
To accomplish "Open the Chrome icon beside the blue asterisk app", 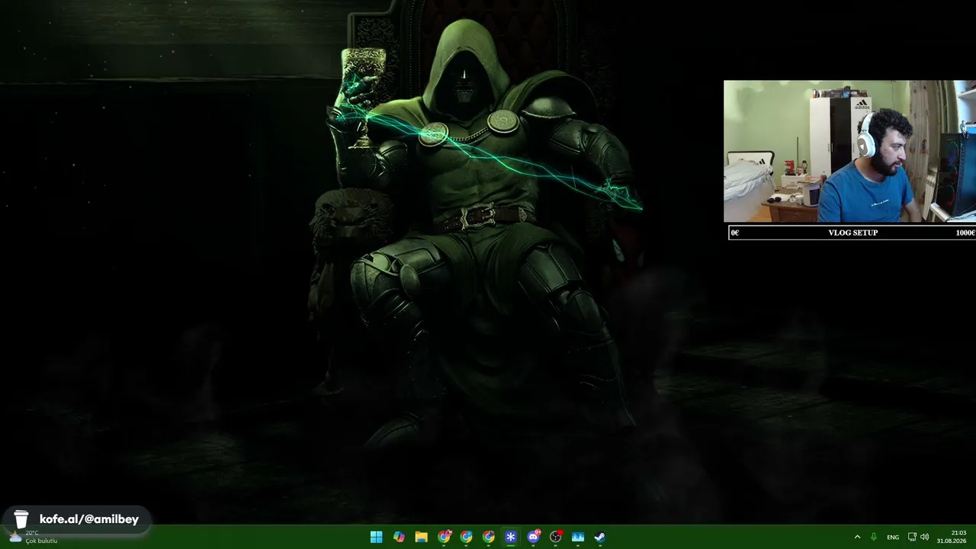I will (x=489, y=537).
